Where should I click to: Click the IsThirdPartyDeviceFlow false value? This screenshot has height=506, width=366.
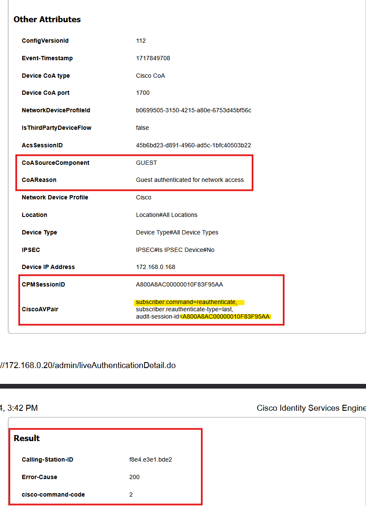(x=142, y=128)
